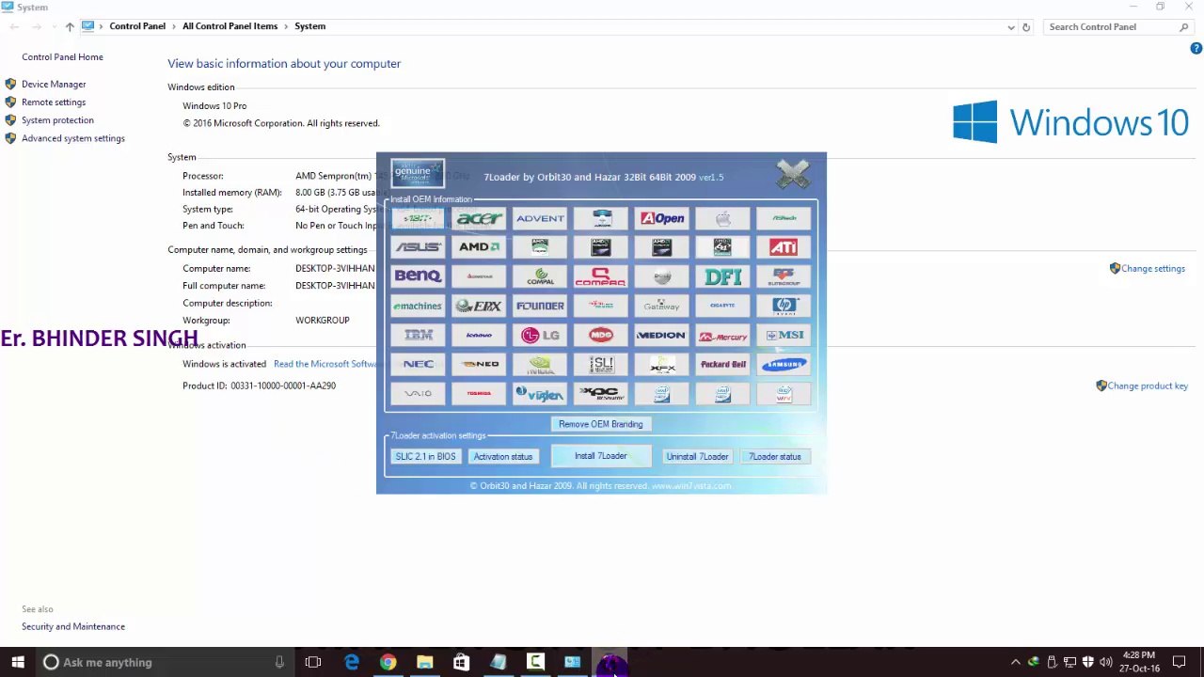Choose the LG OEM logo

[540, 335]
